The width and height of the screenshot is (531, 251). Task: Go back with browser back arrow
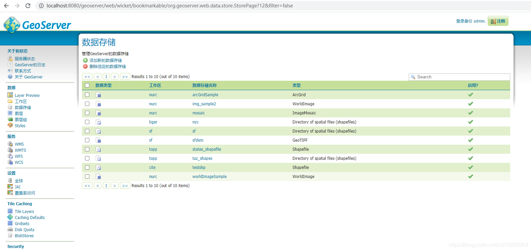[x=6, y=6]
